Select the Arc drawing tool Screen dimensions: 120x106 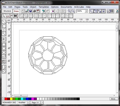[x=4, y=26]
